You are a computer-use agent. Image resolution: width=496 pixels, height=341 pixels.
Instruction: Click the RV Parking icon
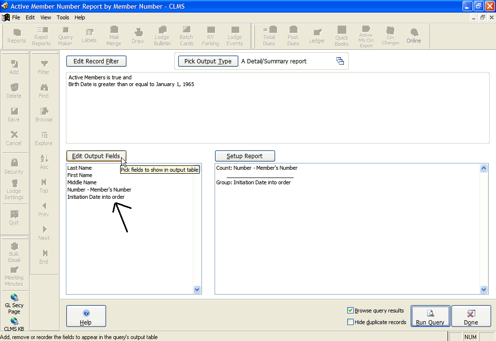click(x=211, y=36)
